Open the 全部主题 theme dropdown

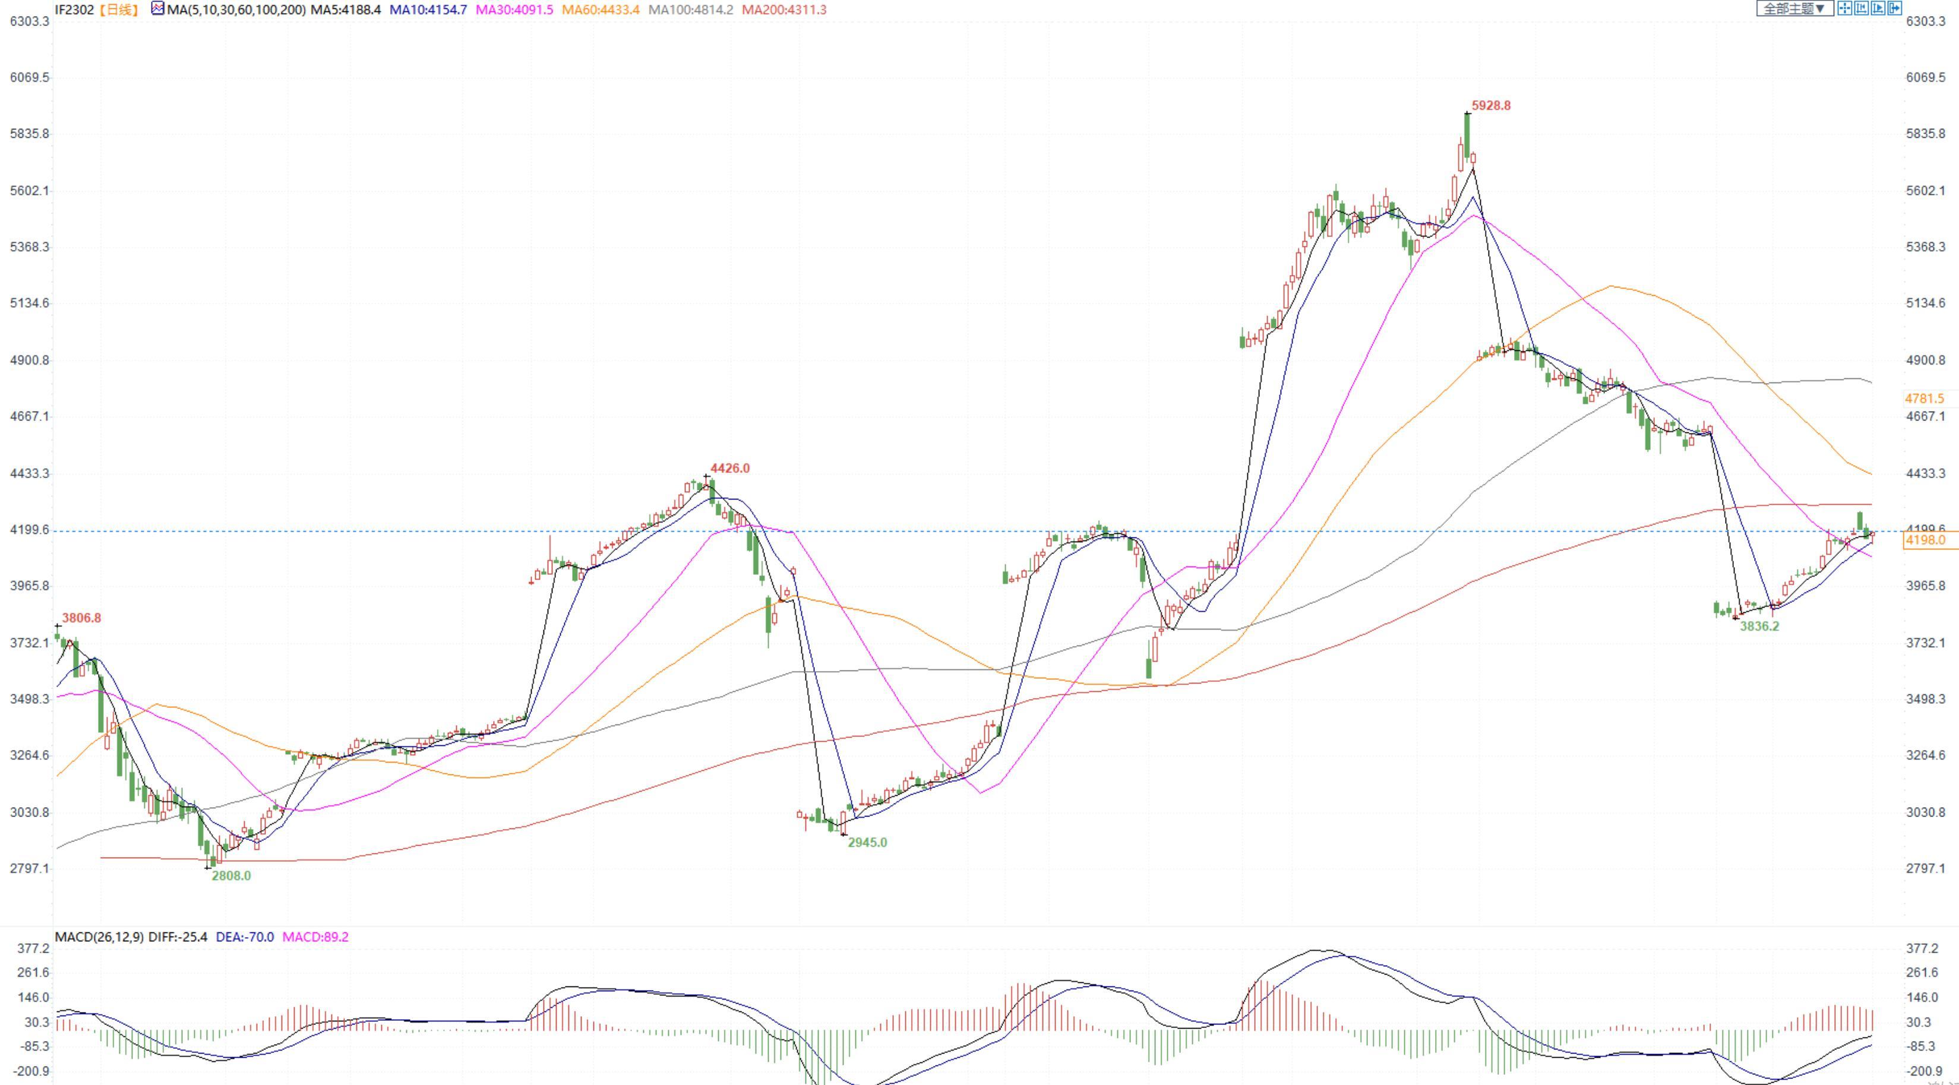click(x=1794, y=8)
